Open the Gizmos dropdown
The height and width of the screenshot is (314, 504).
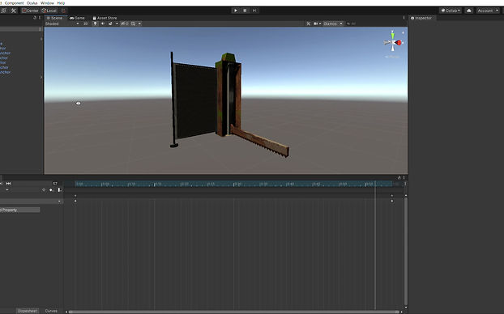pyautogui.click(x=333, y=23)
